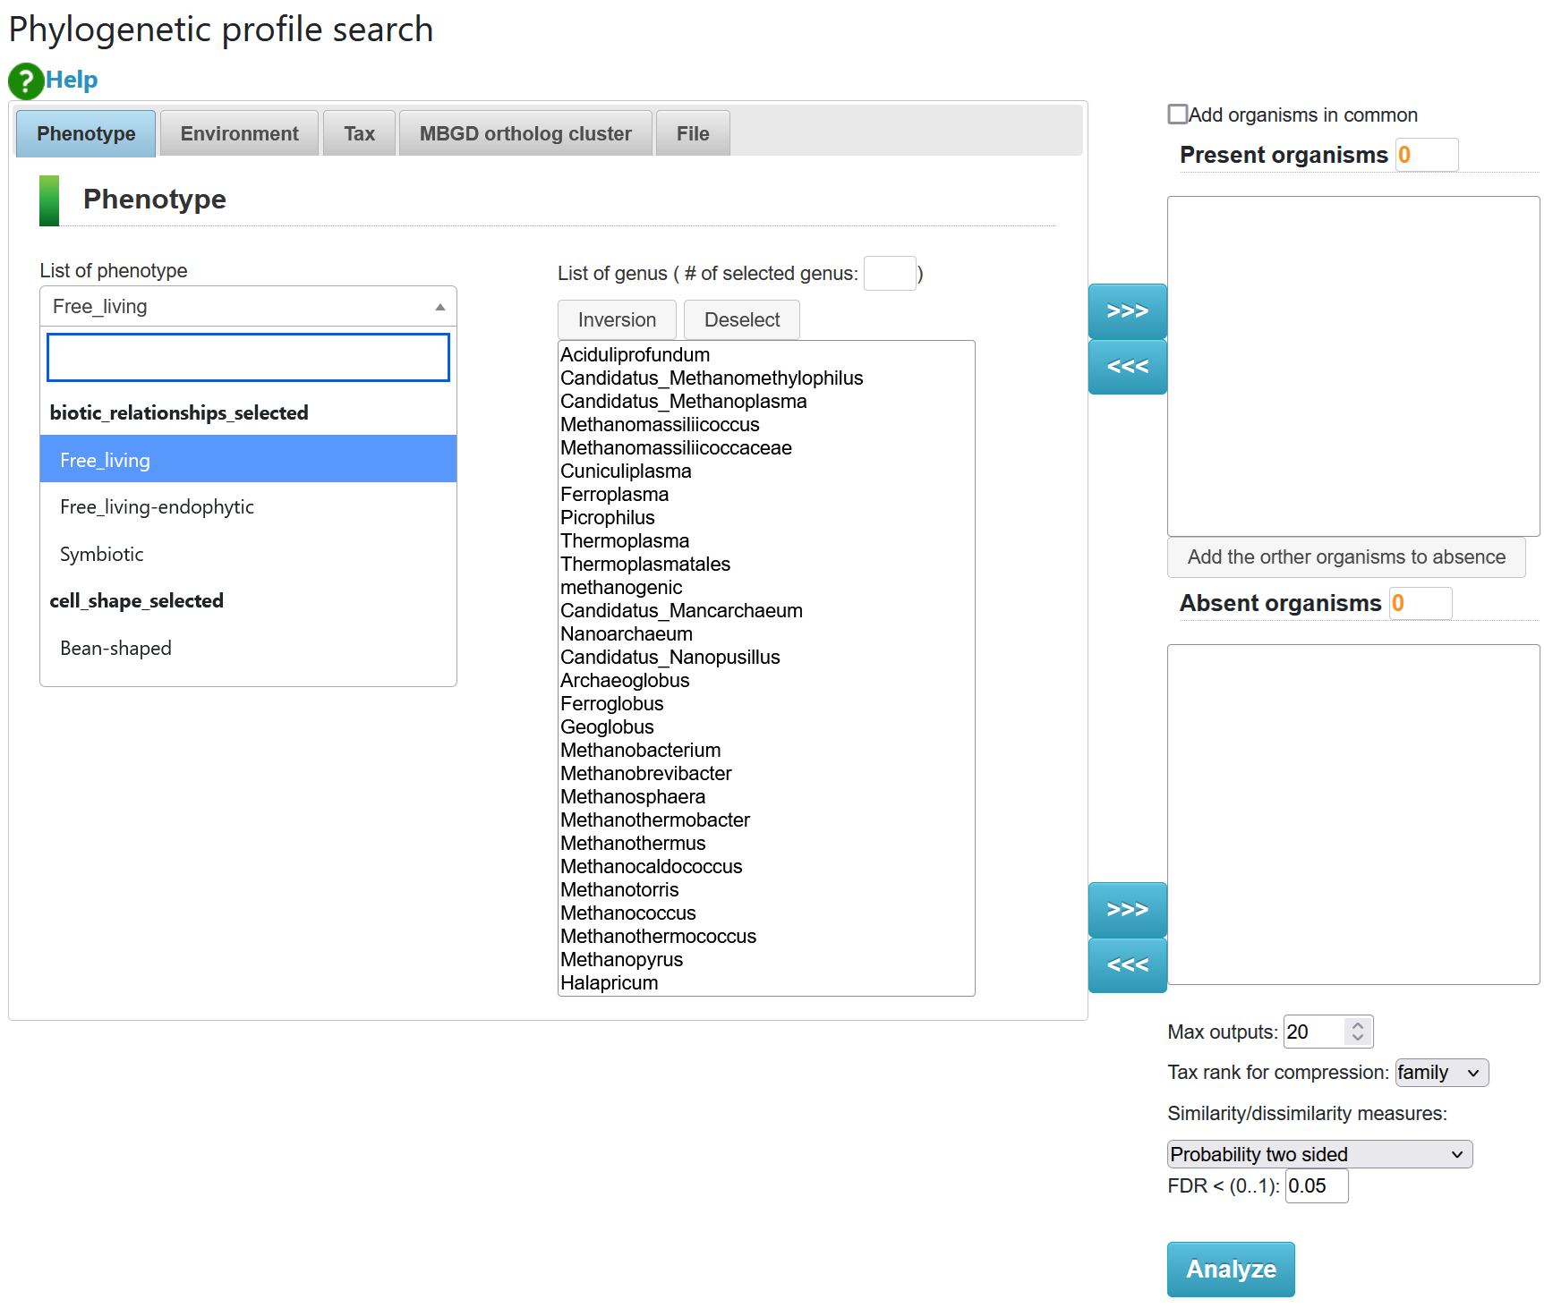
Task: Click Add the other organisms to absence
Action: pos(1345,557)
